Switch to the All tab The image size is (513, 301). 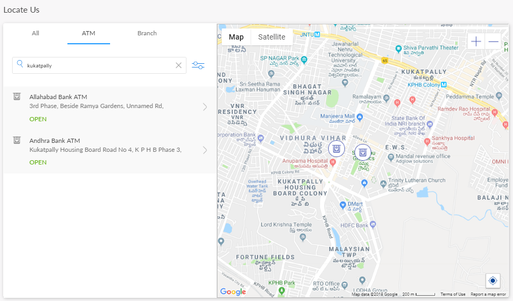click(35, 33)
